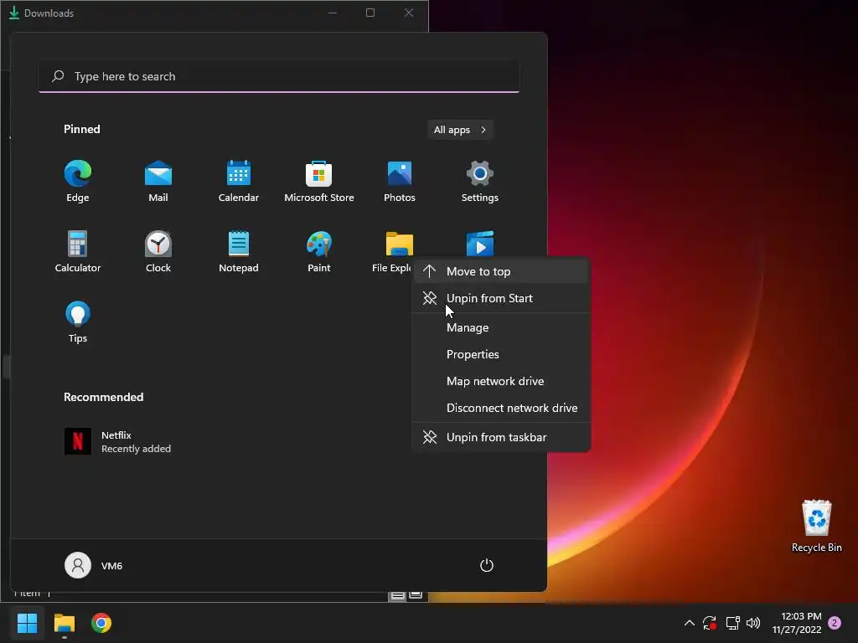Select Recycle Bin on the desktop
Screen dimensions: 858x643
coord(816,526)
